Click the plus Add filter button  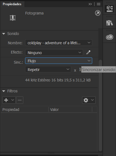pyautogui.click(x=9, y=100)
